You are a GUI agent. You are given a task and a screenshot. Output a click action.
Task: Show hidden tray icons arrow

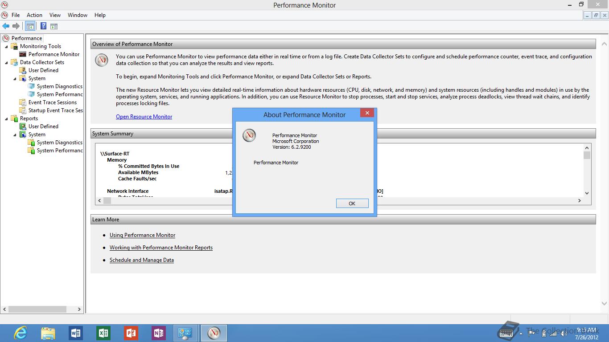click(x=521, y=333)
